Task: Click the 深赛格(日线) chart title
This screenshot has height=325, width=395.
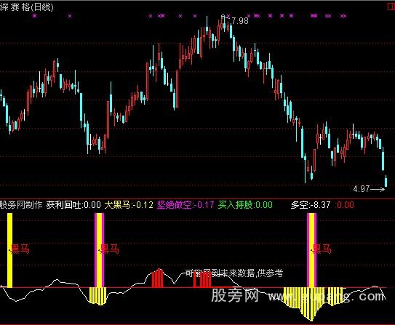Action: click(x=27, y=7)
